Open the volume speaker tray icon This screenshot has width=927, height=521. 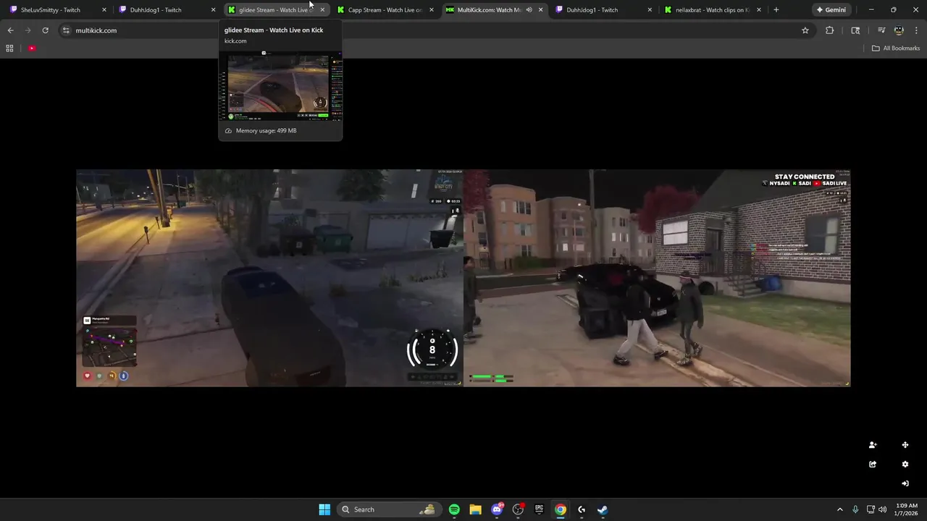[x=883, y=509]
